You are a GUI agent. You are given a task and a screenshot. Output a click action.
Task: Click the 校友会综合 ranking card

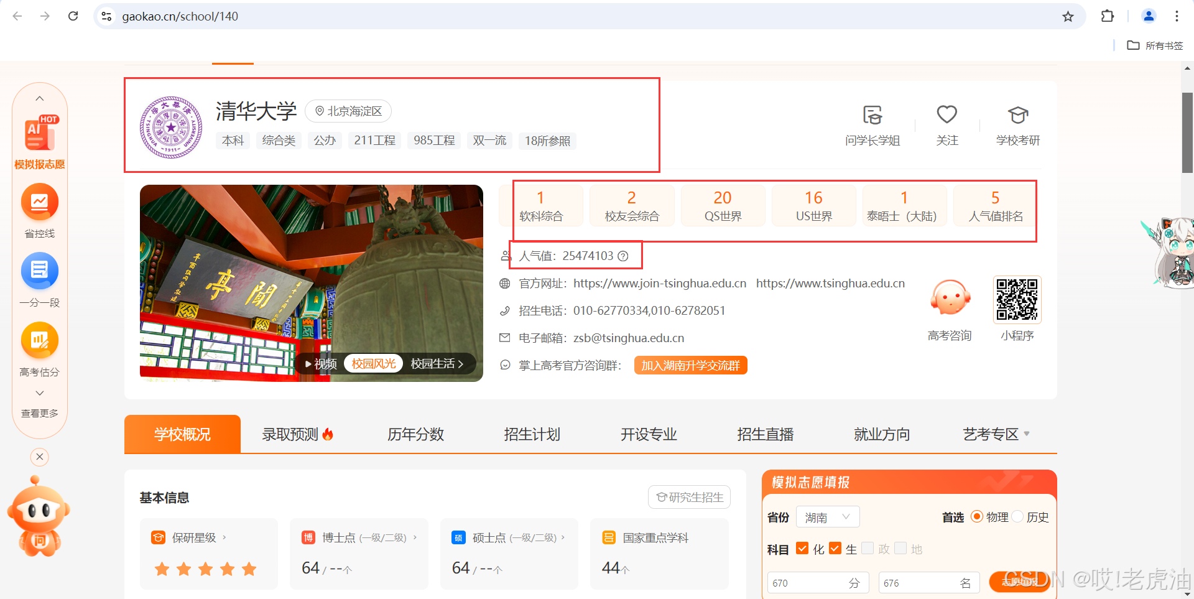632,205
